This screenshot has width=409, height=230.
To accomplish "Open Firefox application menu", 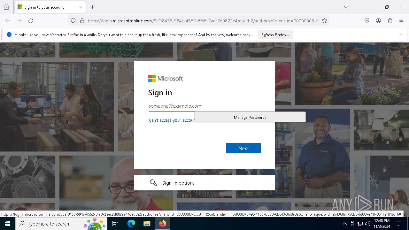I will (x=401, y=21).
